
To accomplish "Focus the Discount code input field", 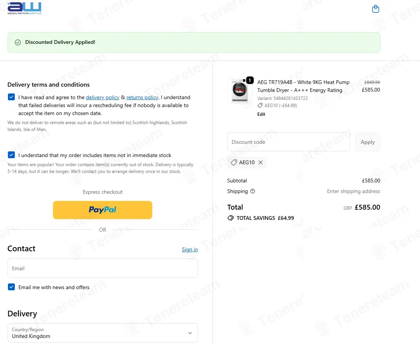I will pos(288,142).
